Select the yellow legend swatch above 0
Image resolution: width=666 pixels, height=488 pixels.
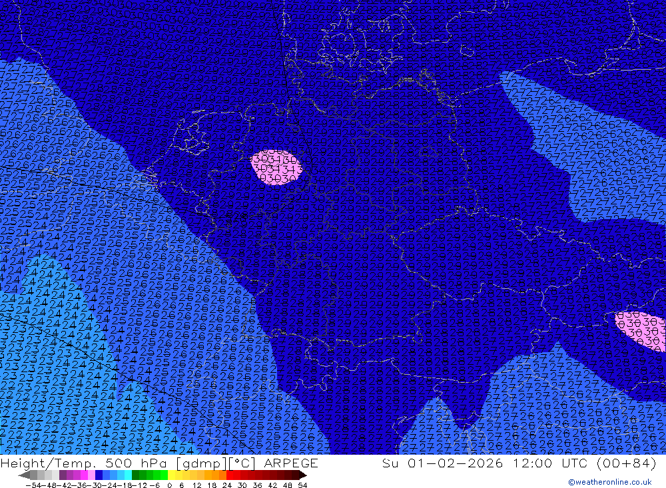click(x=171, y=475)
